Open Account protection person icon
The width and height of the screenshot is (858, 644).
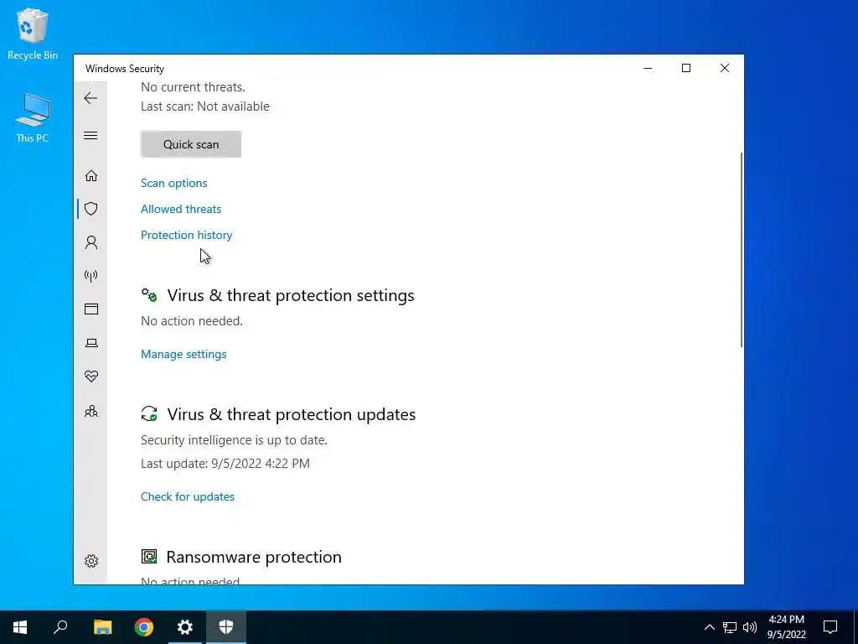click(x=91, y=242)
